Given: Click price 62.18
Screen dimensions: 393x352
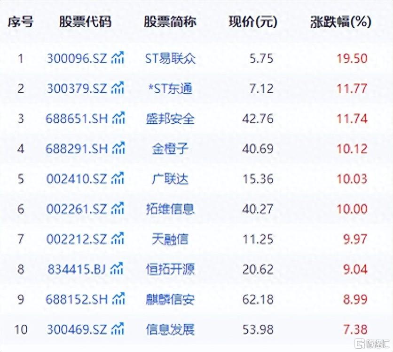Looking at the screenshot, I should (258, 299).
